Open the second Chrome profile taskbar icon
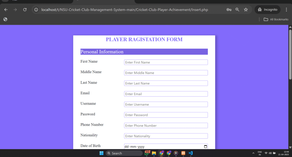Image resolution: width=292 pixels, height=157 pixels. point(169,153)
